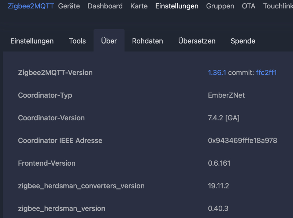Image resolution: width=293 pixels, height=218 pixels.
Task: Switch to the Einstellungen sub-tab
Action: pyautogui.click(x=32, y=41)
